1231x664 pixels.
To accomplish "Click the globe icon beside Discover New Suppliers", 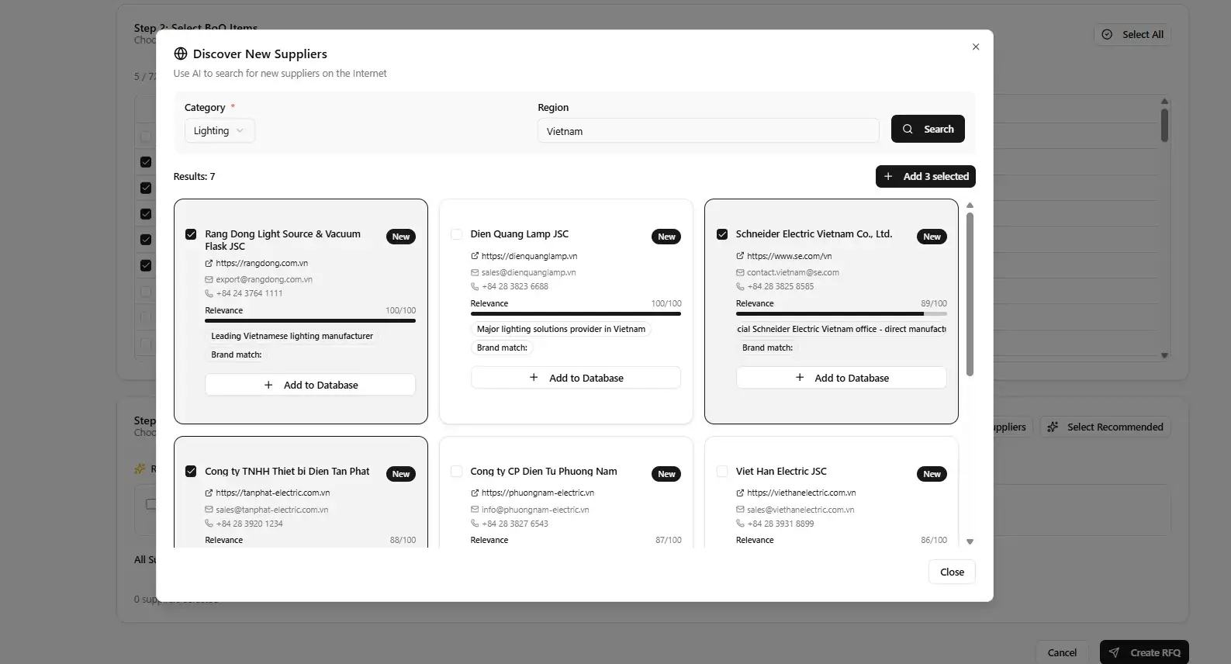I will point(181,54).
